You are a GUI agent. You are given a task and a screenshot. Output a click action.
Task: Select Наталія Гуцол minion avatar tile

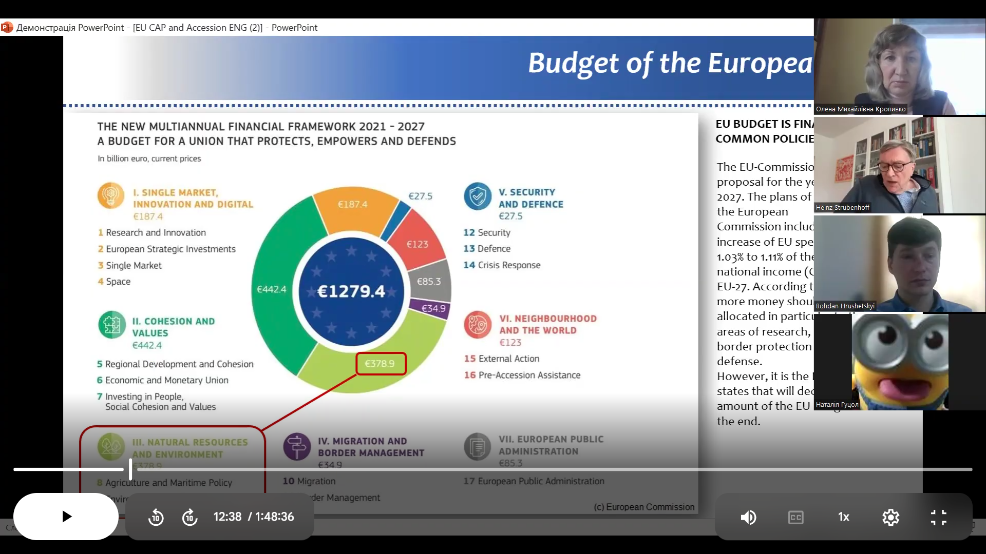900,362
